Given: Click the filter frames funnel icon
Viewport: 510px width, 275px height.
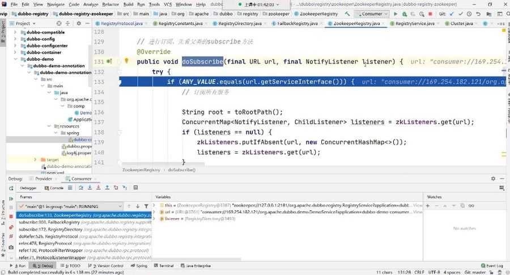Looking at the screenshot, I should click(x=146, y=206).
